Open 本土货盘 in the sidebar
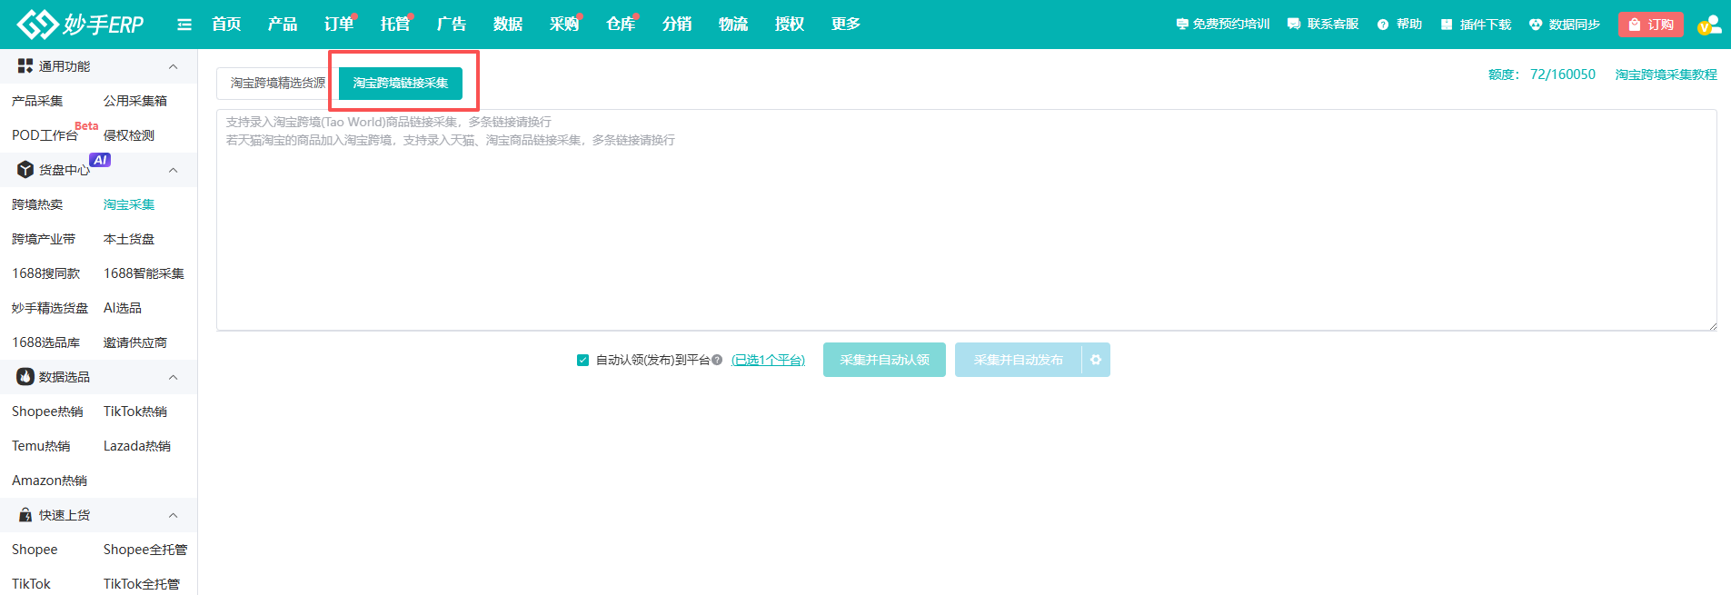The height and width of the screenshot is (595, 1731). point(129,239)
